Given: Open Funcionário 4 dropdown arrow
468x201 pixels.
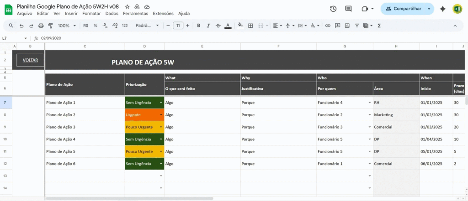Looking at the screenshot, I should click(370, 103).
